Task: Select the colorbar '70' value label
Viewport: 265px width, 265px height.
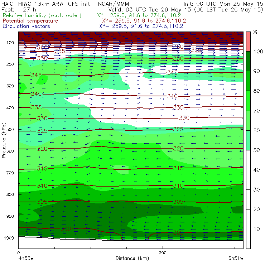Action: click(257, 111)
